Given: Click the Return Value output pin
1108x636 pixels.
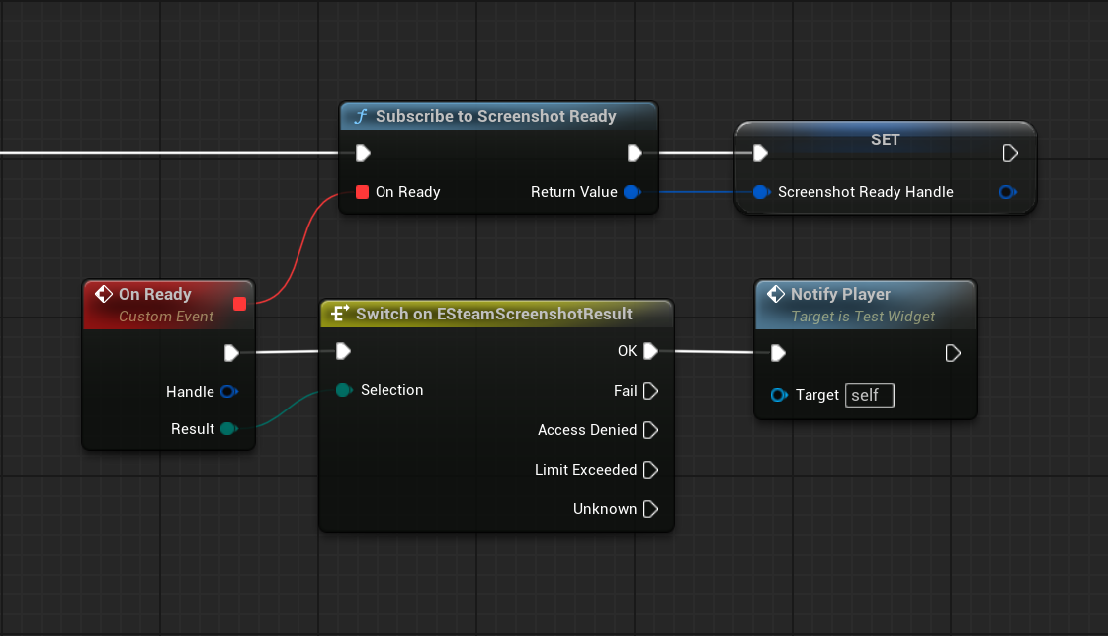Looking at the screenshot, I should (x=631, y=192).
